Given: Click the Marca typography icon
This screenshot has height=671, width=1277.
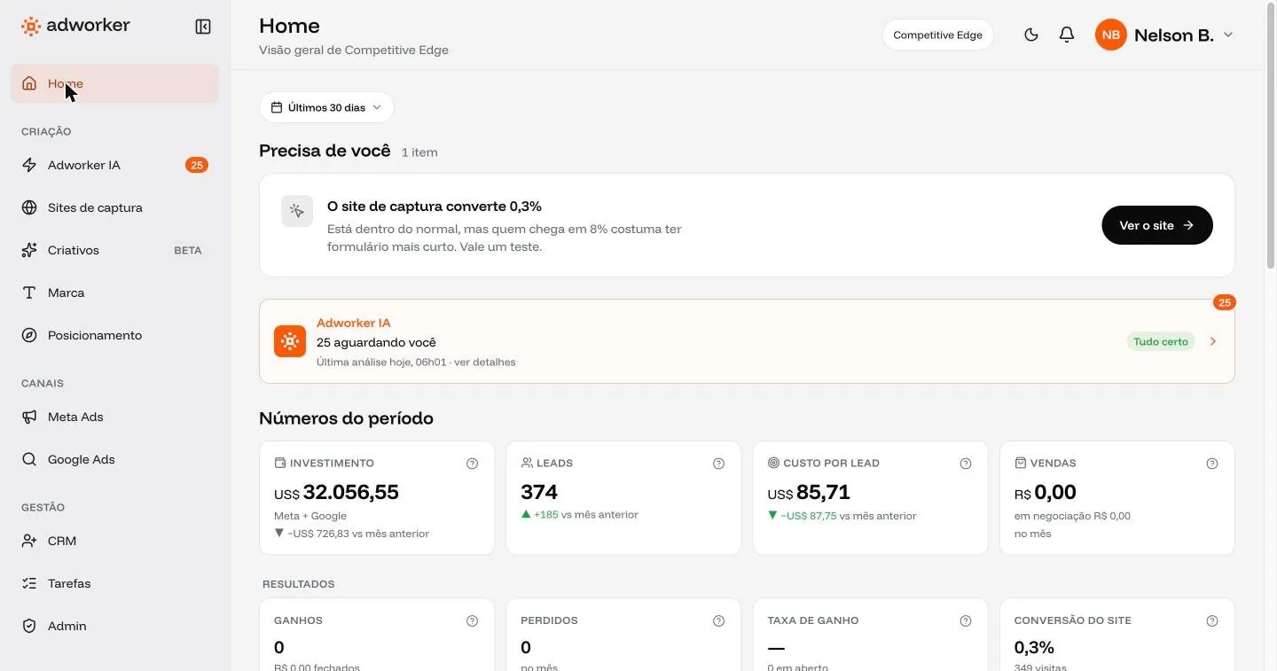Looking at the screenshot, I should point(29,293).
